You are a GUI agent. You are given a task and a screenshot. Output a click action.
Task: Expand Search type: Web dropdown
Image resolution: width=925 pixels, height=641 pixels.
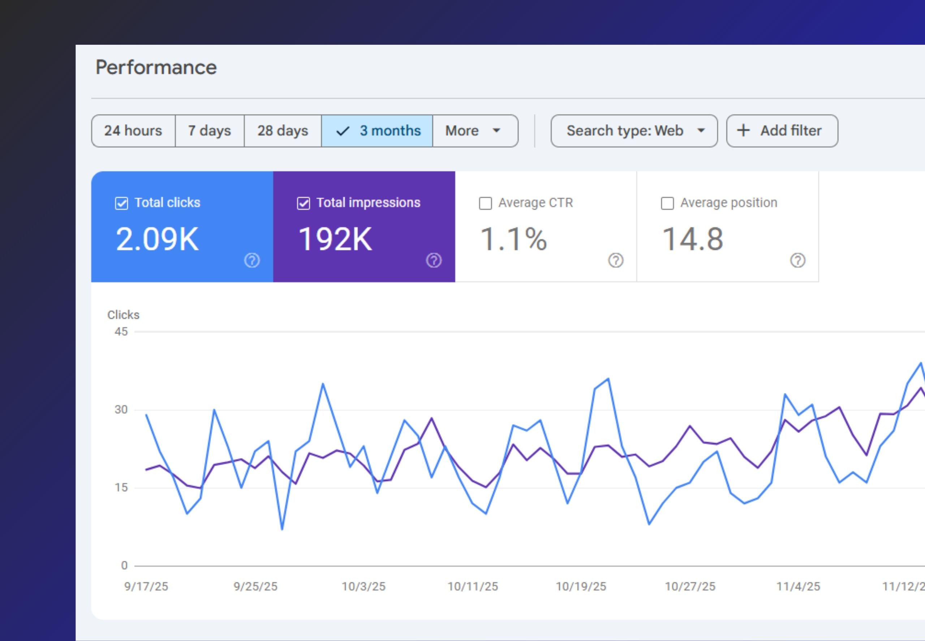coord(625,130)
